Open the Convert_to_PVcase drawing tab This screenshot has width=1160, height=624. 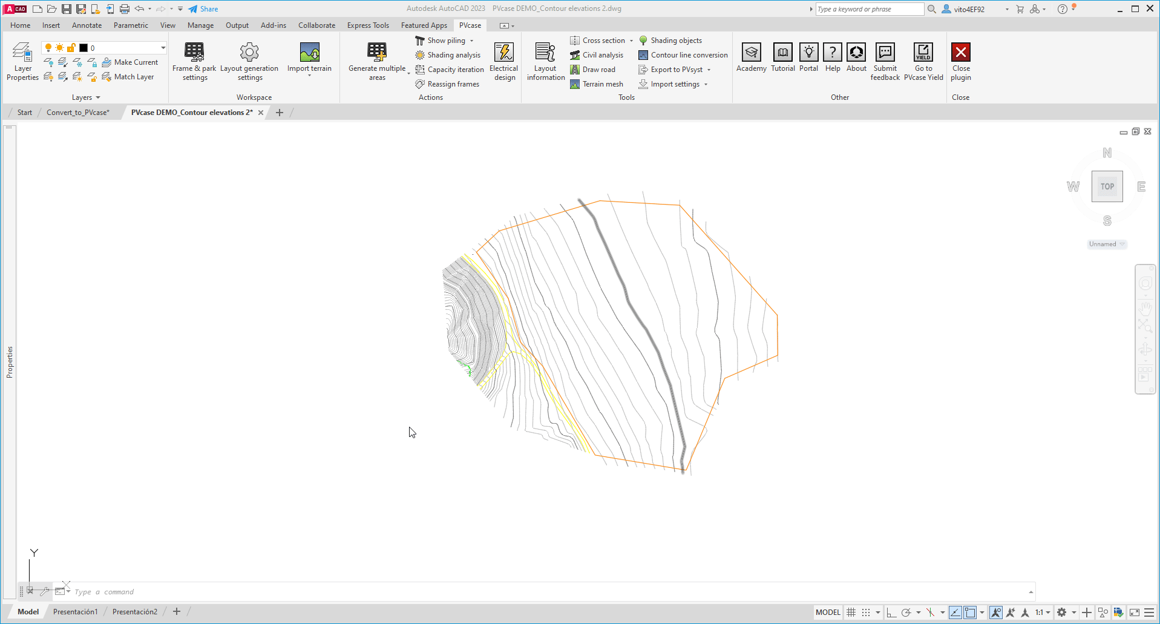tap(77, 112)
